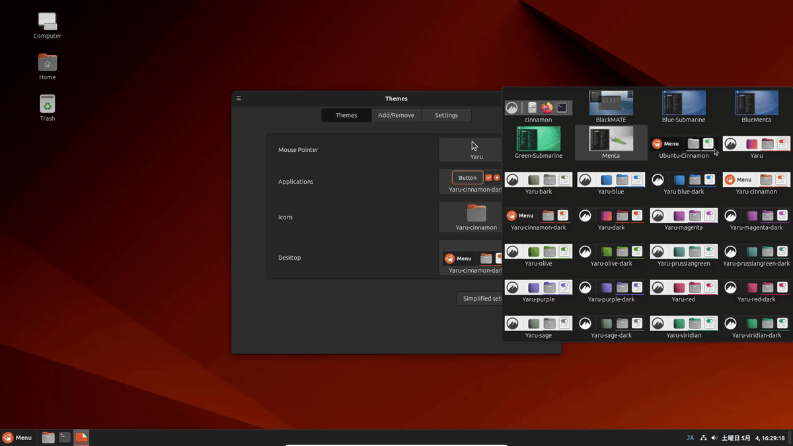Open the Mouse Pointer Yaru theme chooser
Screen dimensions: 793x446
[472, 149]
